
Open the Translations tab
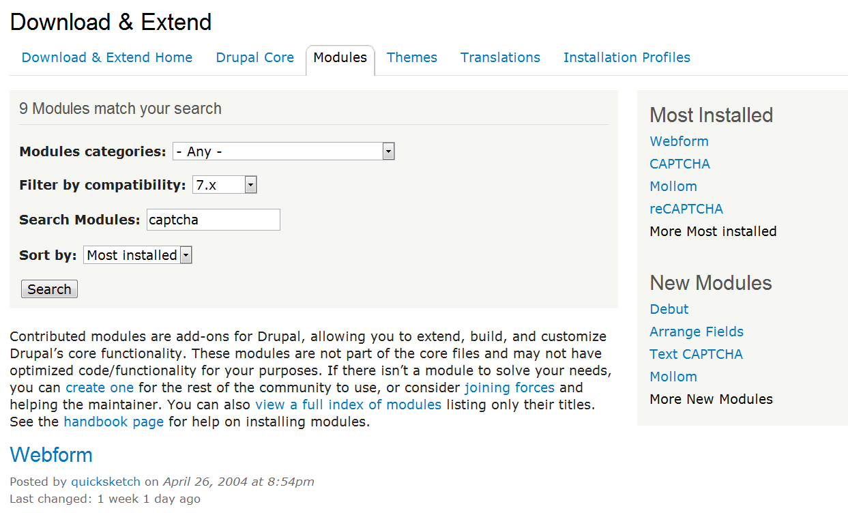coord(500,58)
